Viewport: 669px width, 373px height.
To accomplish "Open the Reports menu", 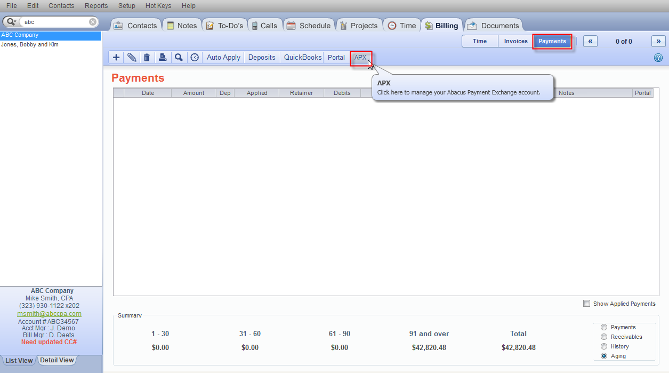I will point(96,6).
